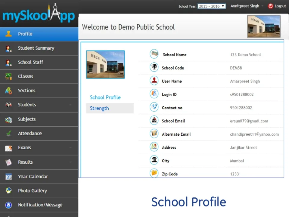The width and height of the screenshot is (289, 217).
Task: Click the Notification/Message envelope icon
Action: pyautogui.click(x=8, y=205)
